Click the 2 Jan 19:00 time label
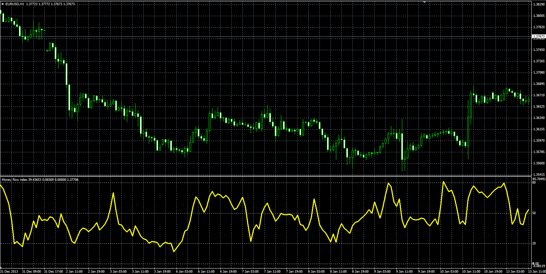This screenshot has height=274, width=546. click(96, 272)
